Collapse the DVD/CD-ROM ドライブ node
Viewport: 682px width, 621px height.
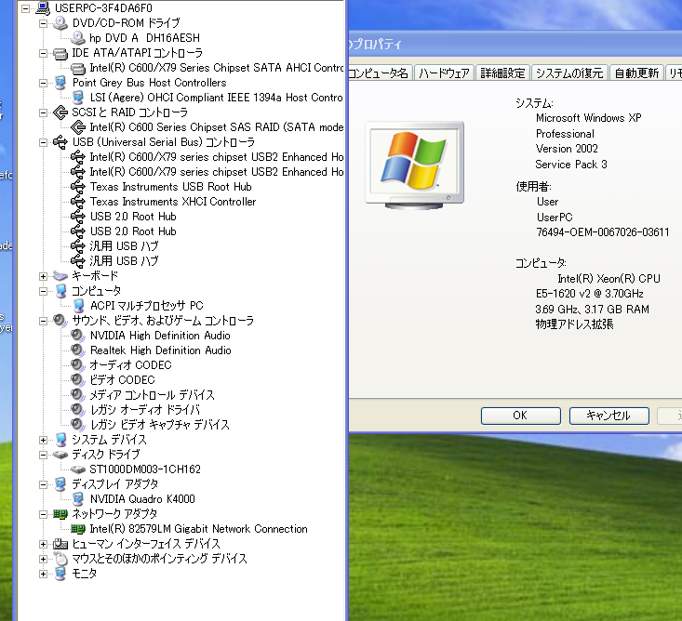tap(43, 23)
